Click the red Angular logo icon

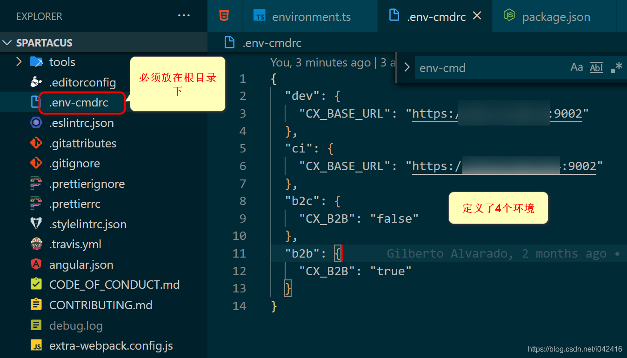pyautogui.click(x=36, y=264)
